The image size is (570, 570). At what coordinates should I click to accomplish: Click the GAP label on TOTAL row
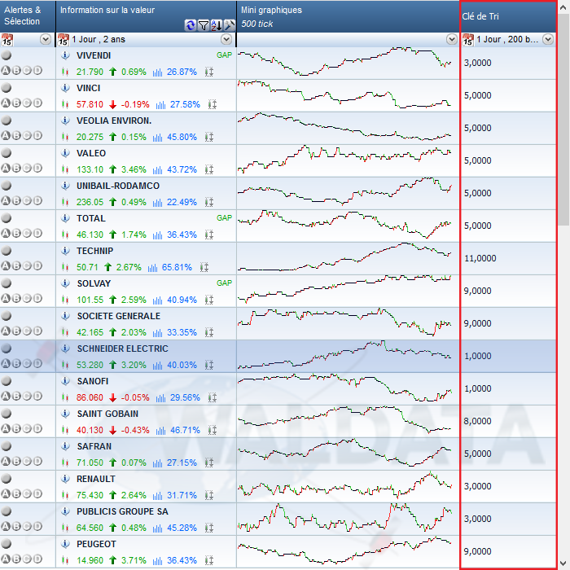[224, 218]
